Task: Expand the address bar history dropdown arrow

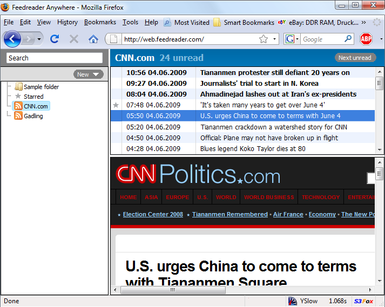Action: 275,39
